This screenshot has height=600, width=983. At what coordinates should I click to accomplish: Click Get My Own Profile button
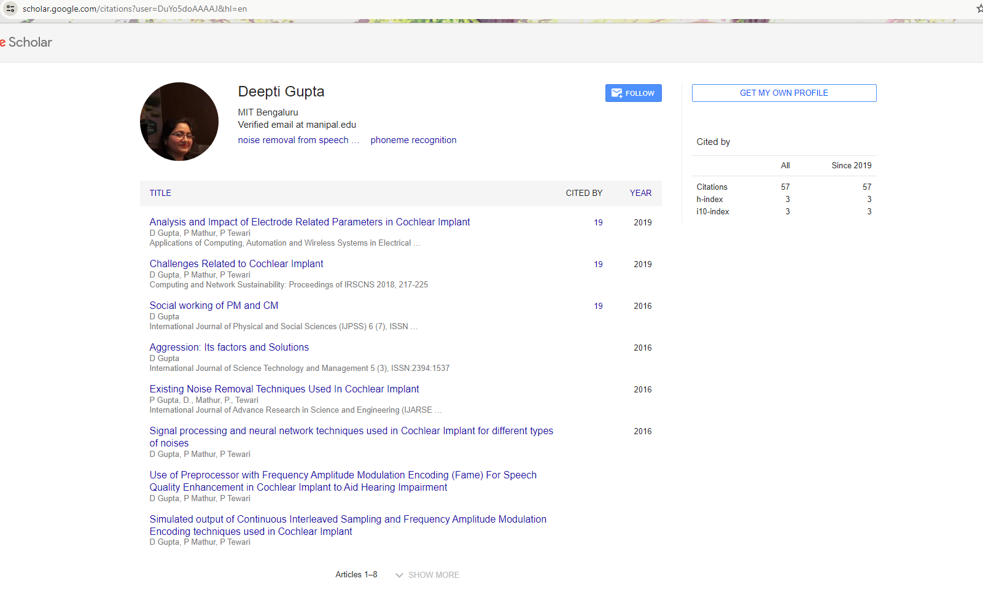click(x=783, y=93)
